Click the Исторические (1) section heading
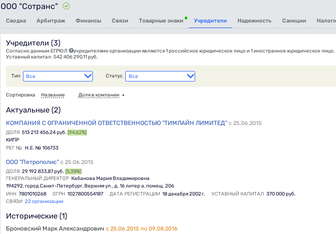The width and height of the screenshot is (336, 234). [x=36, y=216]
